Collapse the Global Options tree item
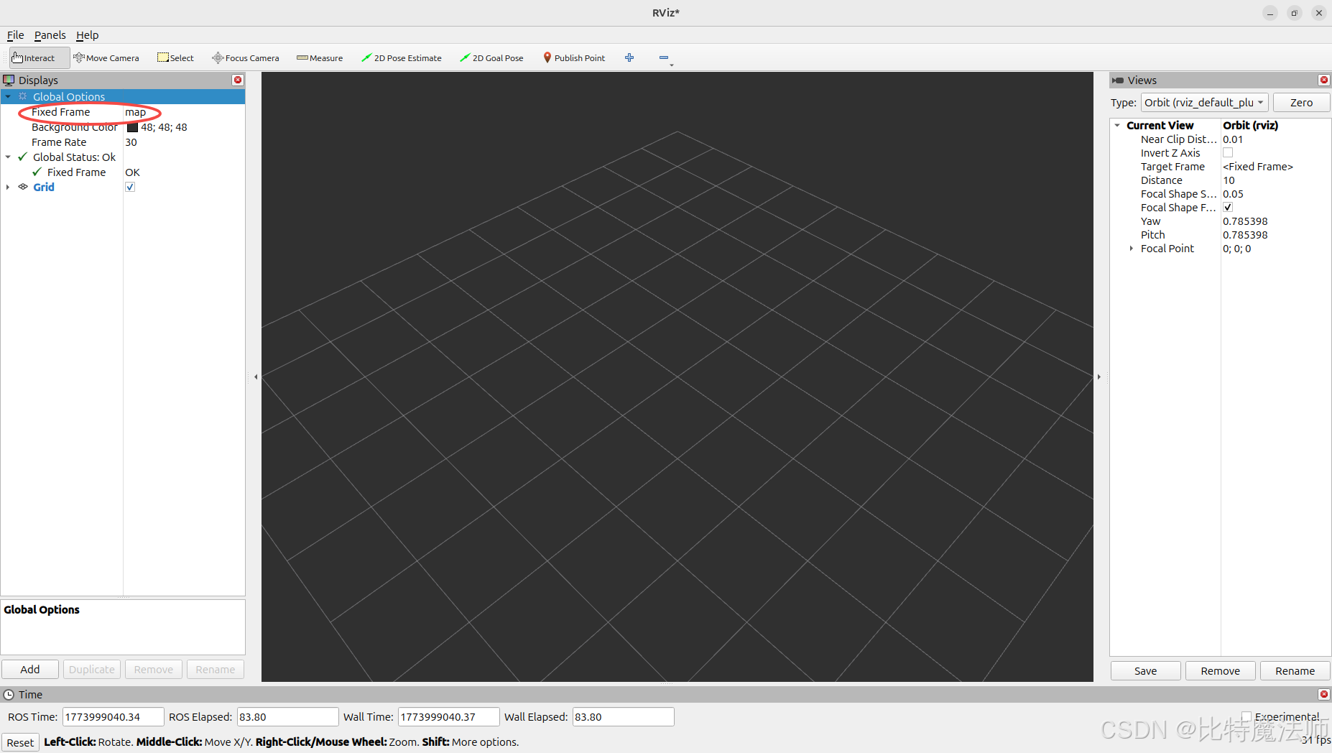 [8, 96]
